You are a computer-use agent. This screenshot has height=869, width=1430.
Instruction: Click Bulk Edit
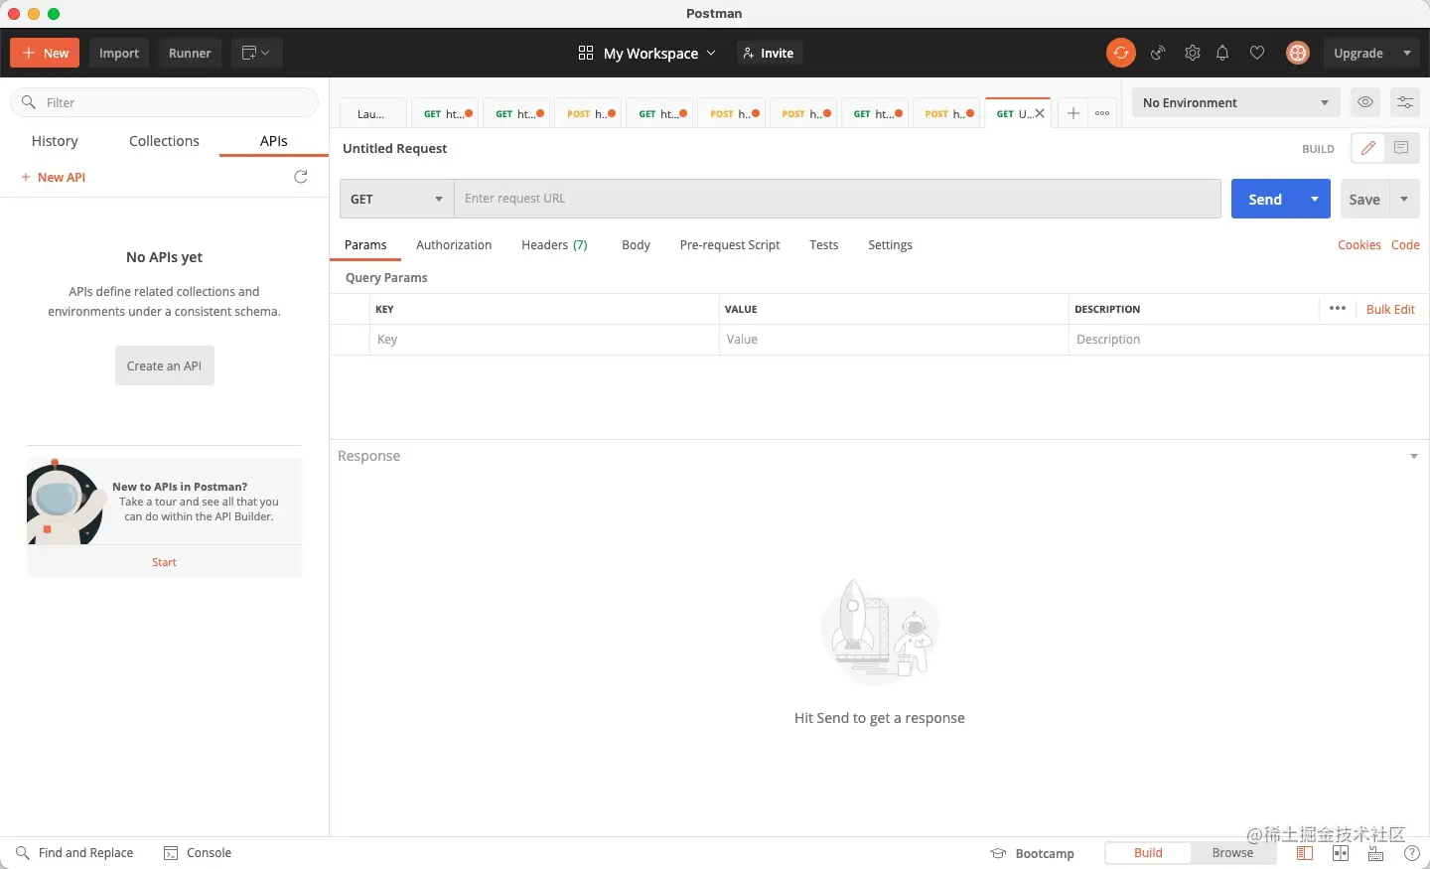1390,309
